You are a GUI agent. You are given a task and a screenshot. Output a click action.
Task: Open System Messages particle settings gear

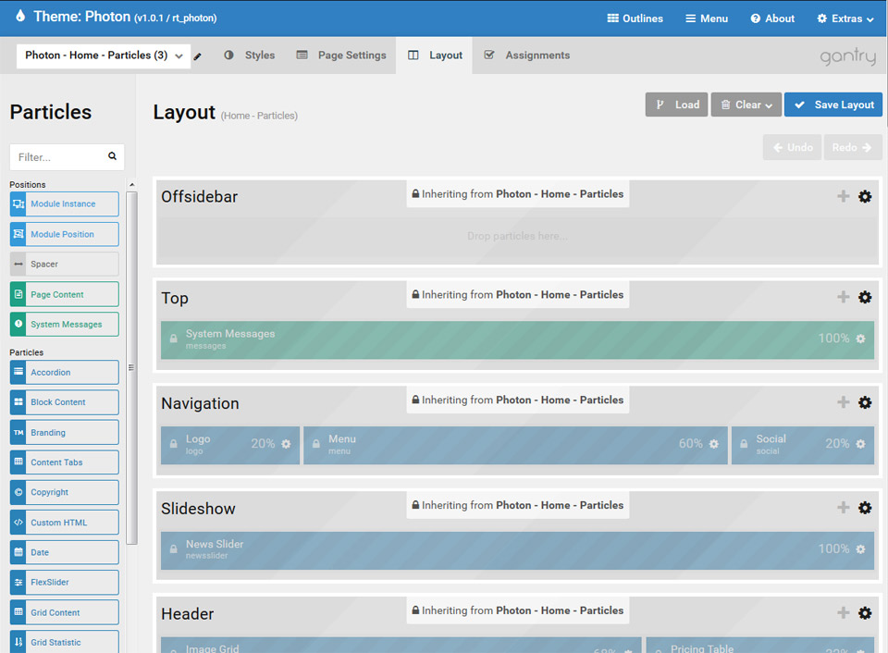point(861,339)
